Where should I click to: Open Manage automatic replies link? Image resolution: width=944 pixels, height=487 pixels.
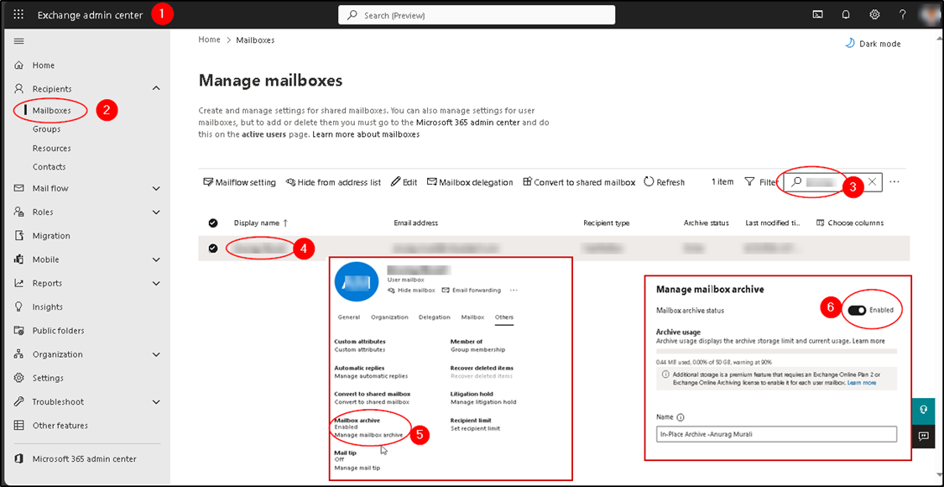[x=371, y=376]
